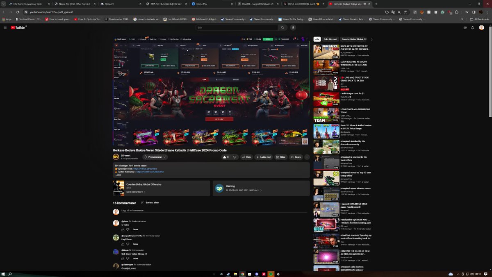Focus the Lägg till en kommentar field
492x277 pixels.
214,211
